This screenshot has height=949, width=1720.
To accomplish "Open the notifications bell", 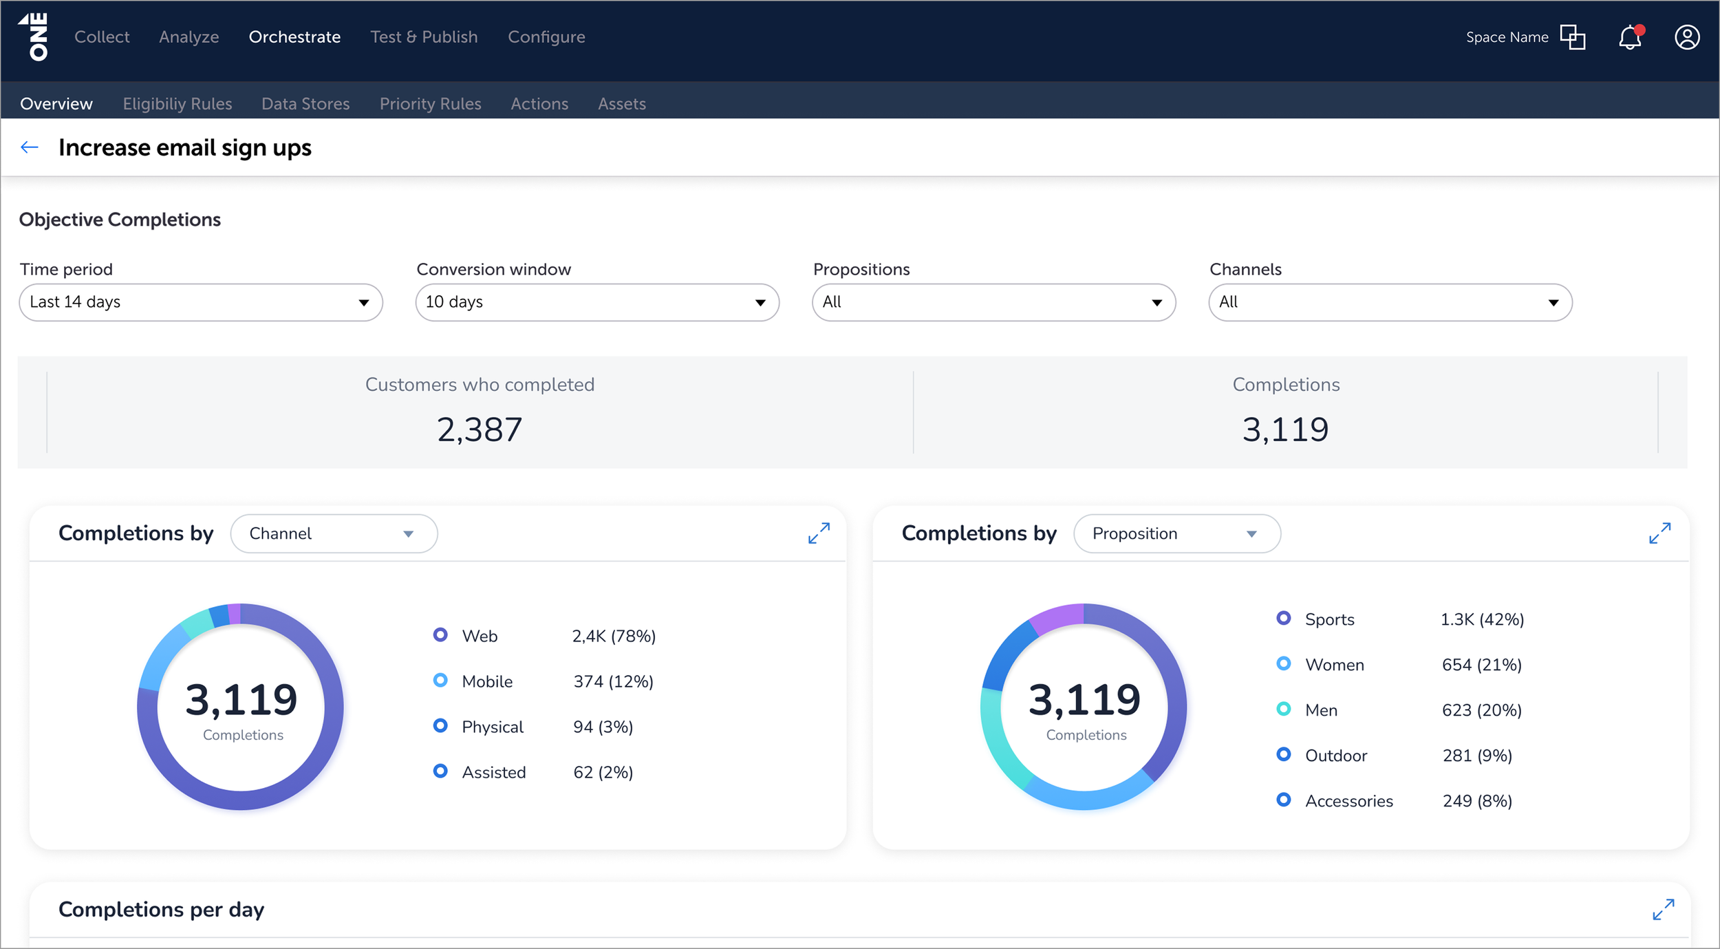I will (1630, 37).
